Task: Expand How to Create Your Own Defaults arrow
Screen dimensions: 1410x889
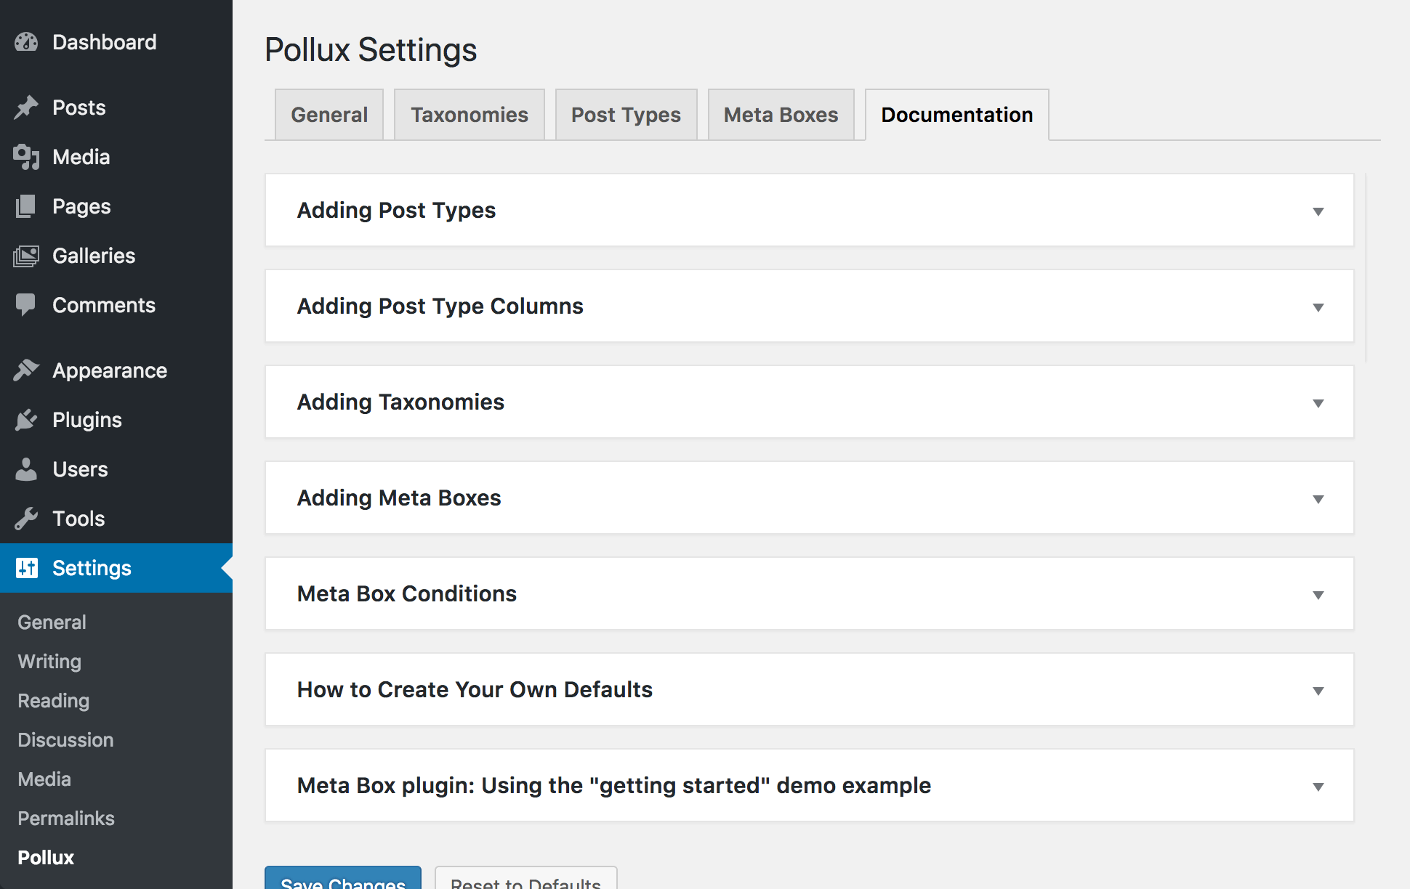Action: tap(1318, 691)
